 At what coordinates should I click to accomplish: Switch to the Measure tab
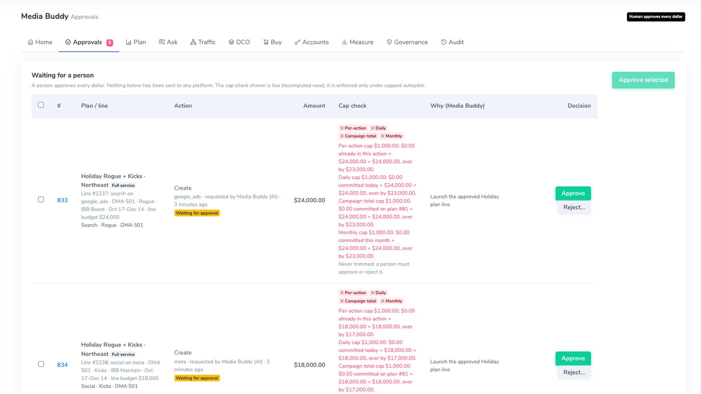pos(358,42)
